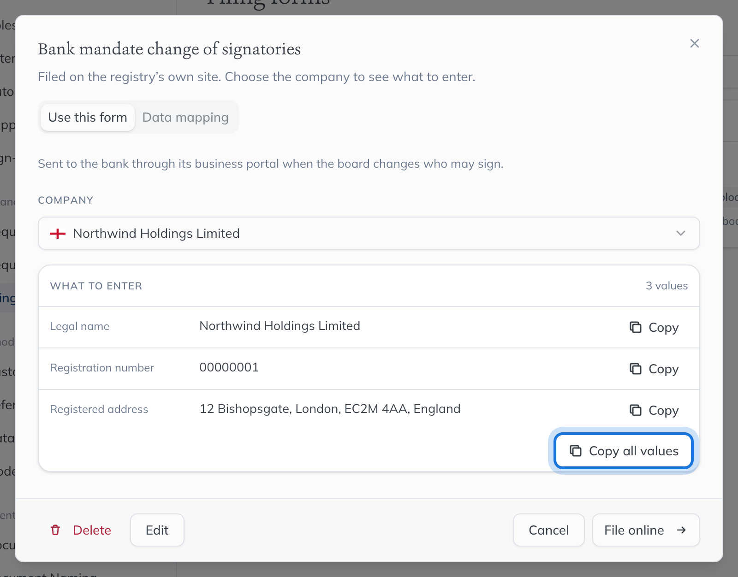Click the legal name value 'Northwind Holdings Limited'

pyautogui.click(x=280, y=326)
